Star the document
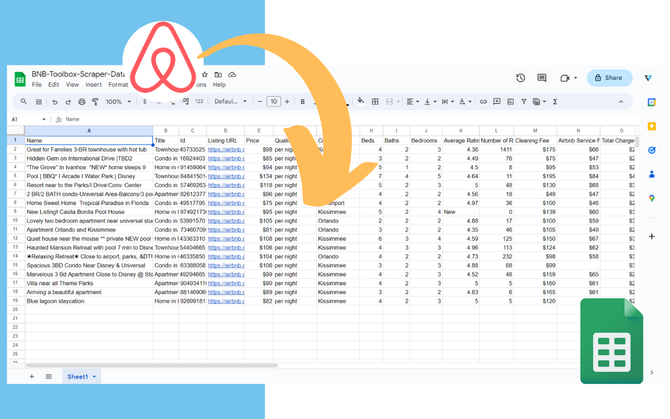 [205, 75]
